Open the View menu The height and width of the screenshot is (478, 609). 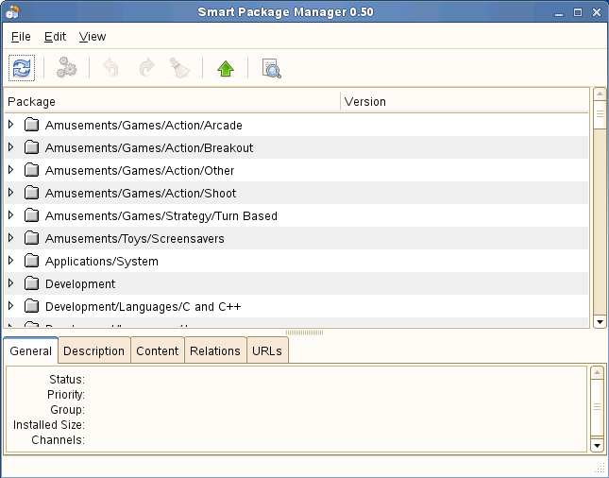click(x=93, y=37)
